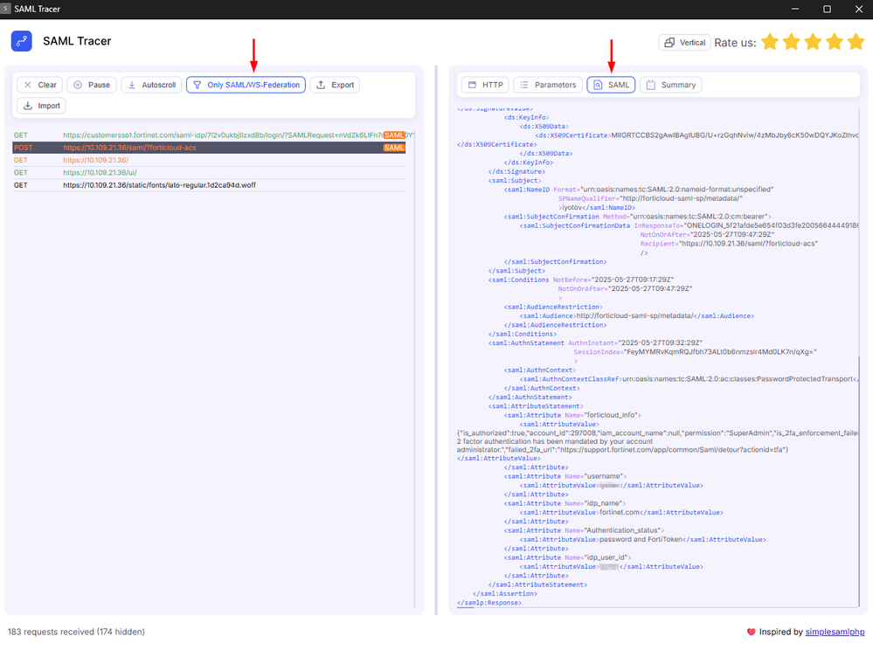Image resolution: width=873 pixels, height=657 pixels.
Task: Switch to the Parameters tab
Action: (x=548, y=85)
